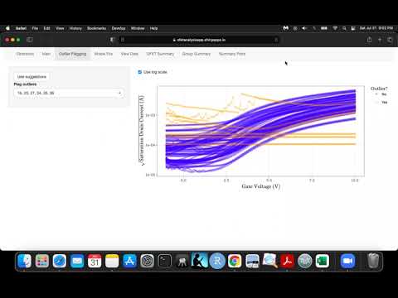Switch to the Group Summary tab
The width and height of the screenshot is (398, 298).
(x=197, y=54)
